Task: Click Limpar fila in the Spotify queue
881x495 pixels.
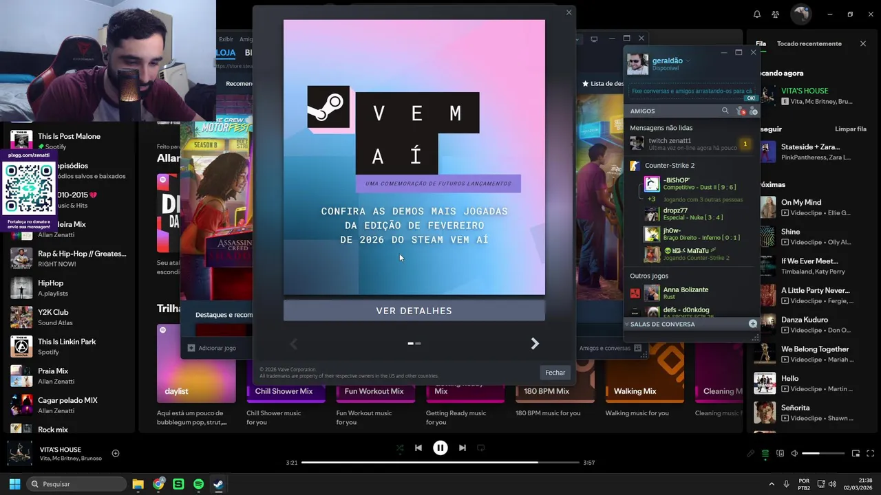Action: click(x=851, y=129)
